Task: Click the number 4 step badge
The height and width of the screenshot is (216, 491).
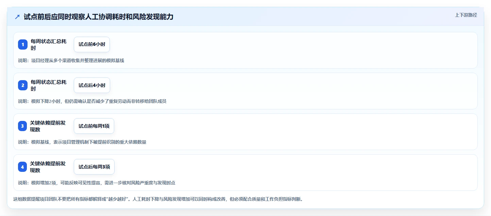Action: tap(23, 167)
